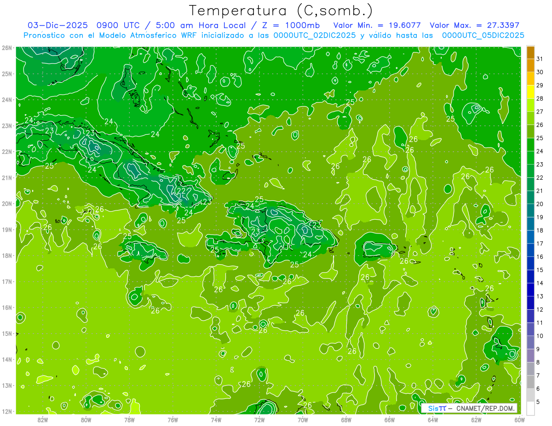Click the 20N latitude axis label
The width and height of the screenshot is (552, 426).
tap(6, 204)
